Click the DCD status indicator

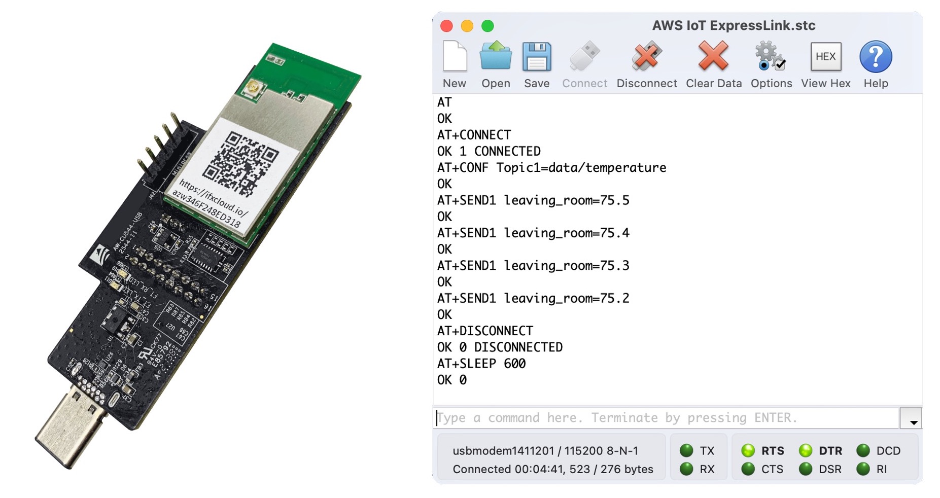863,450
